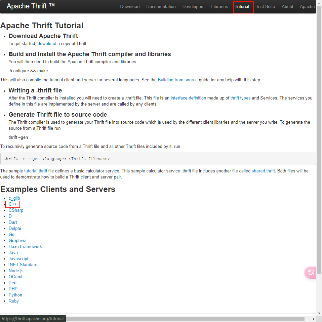Screen dimensions: 322x322
Task: Open the Node.js example link
Action: point(16,271)
